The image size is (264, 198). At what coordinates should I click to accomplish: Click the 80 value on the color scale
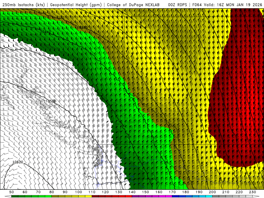click(52, 192)
